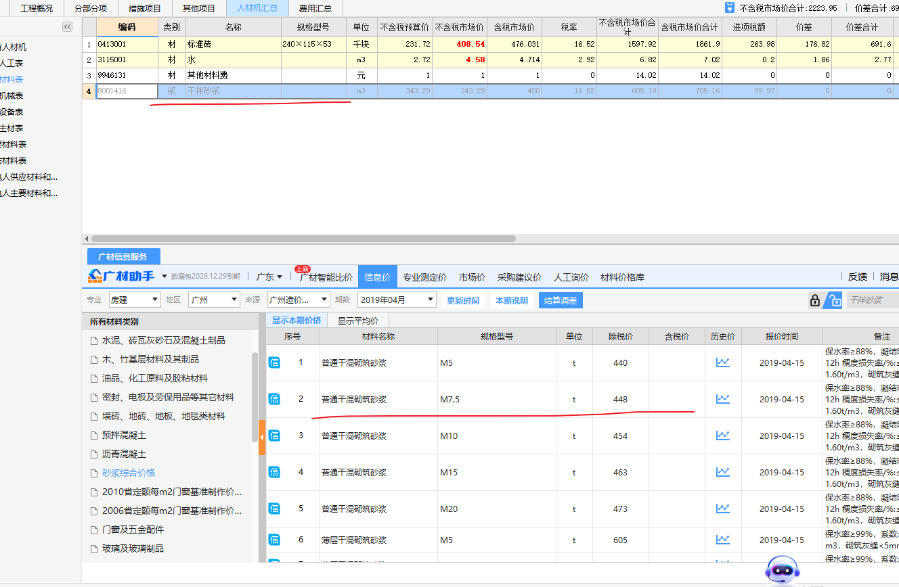899x587 pixels.
Task: Open the 地区 广州 dropdown
Action: (214, 300)
